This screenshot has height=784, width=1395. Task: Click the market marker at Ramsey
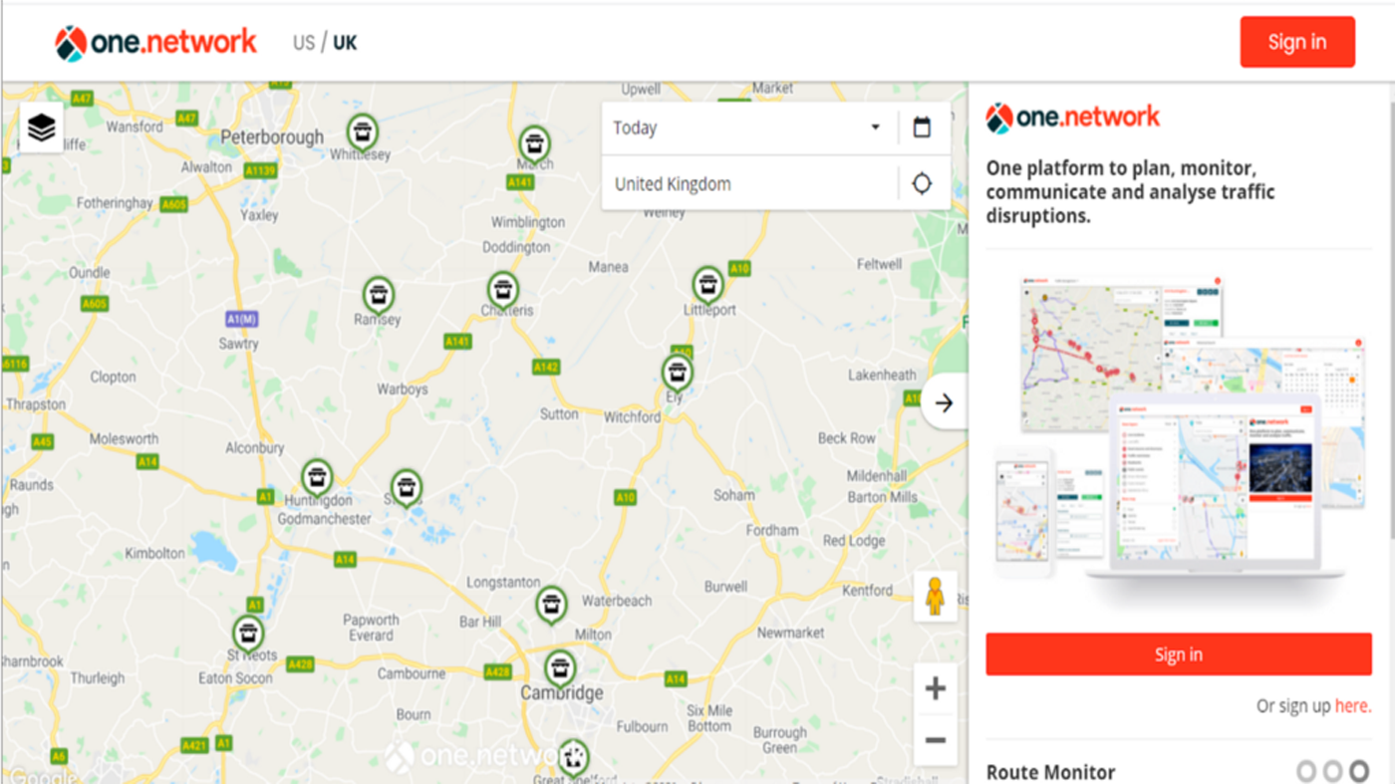[378, 295]
